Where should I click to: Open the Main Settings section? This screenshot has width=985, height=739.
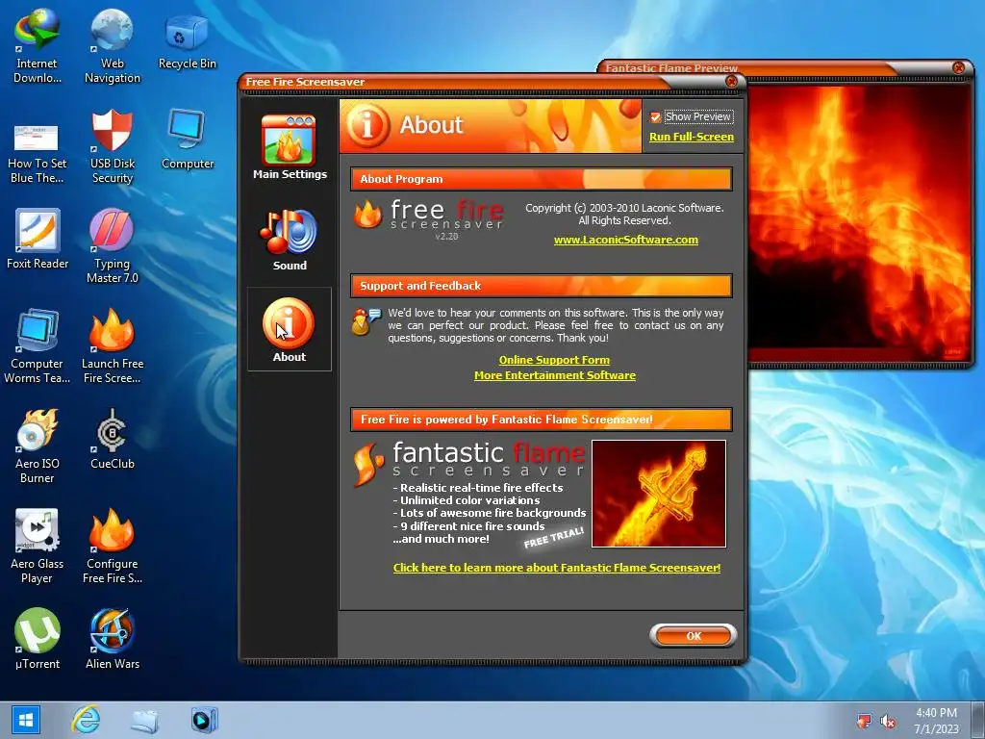click(289, 147)
